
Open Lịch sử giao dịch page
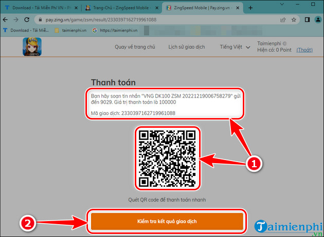click(186, 47)
